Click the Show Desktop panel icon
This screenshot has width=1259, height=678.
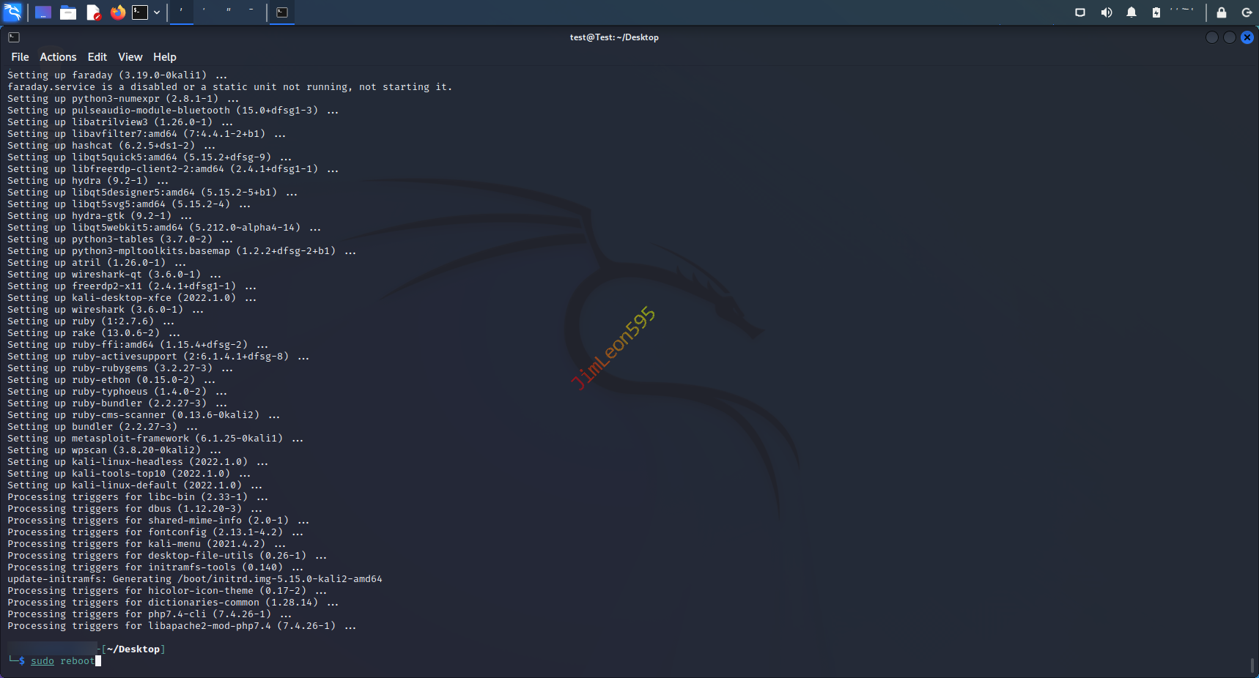pyautogui.click(x=43, y=12)
